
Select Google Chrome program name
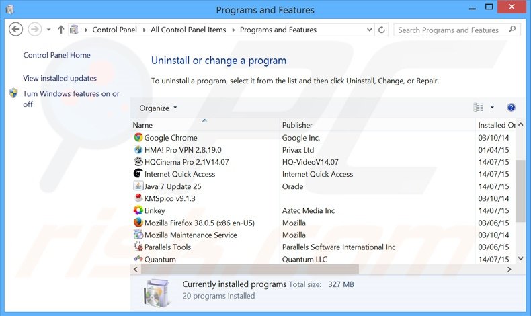pyautogui.click(x=171, y=138)
